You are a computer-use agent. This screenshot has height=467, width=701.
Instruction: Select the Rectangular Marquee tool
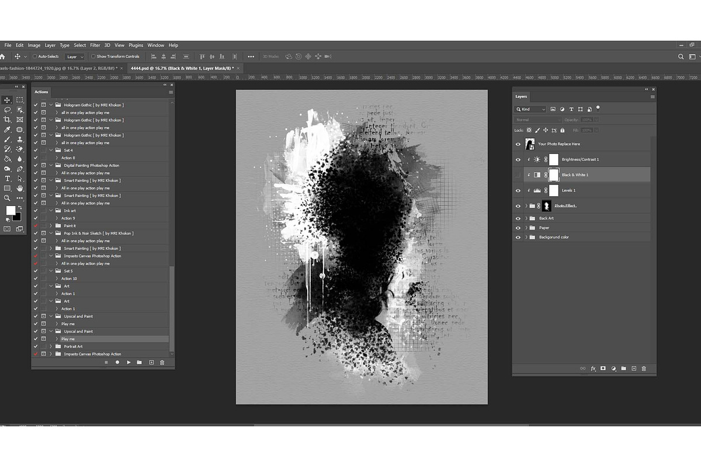click(x=20, y=100)
